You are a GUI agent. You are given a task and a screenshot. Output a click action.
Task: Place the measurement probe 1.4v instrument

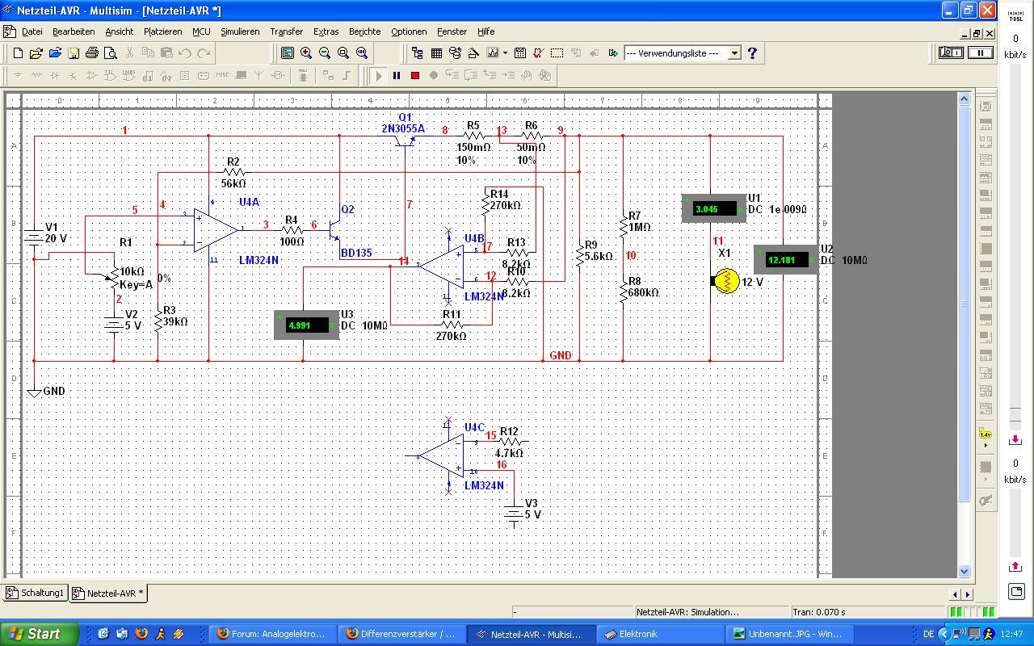[x=986, y=434]
